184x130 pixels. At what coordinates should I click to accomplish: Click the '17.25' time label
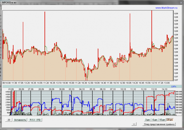click(160, 83)
